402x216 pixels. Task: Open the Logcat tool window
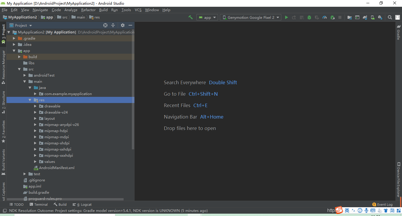pos(82,205)
